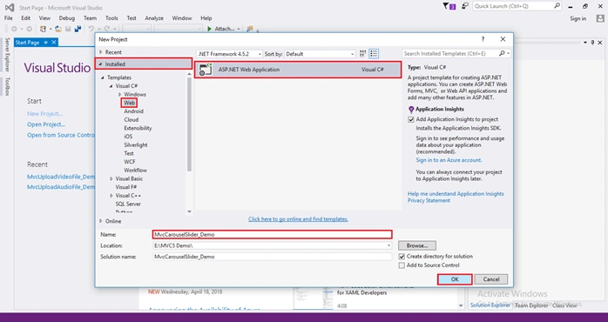Open the Analyze menu
The width and height of the screenshot is (608, 322).
(154, 18)
